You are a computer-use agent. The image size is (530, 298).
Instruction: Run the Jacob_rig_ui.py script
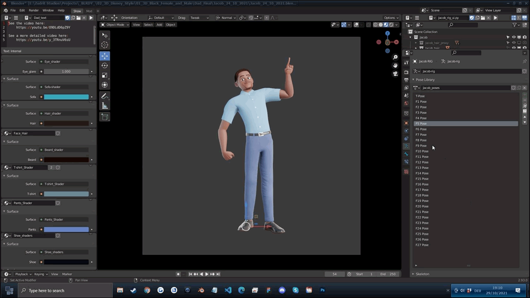tap(496, 18)
